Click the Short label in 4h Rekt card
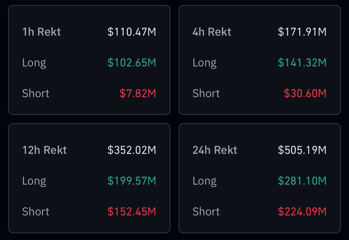The image size is (349, 240). click(206, 94)
